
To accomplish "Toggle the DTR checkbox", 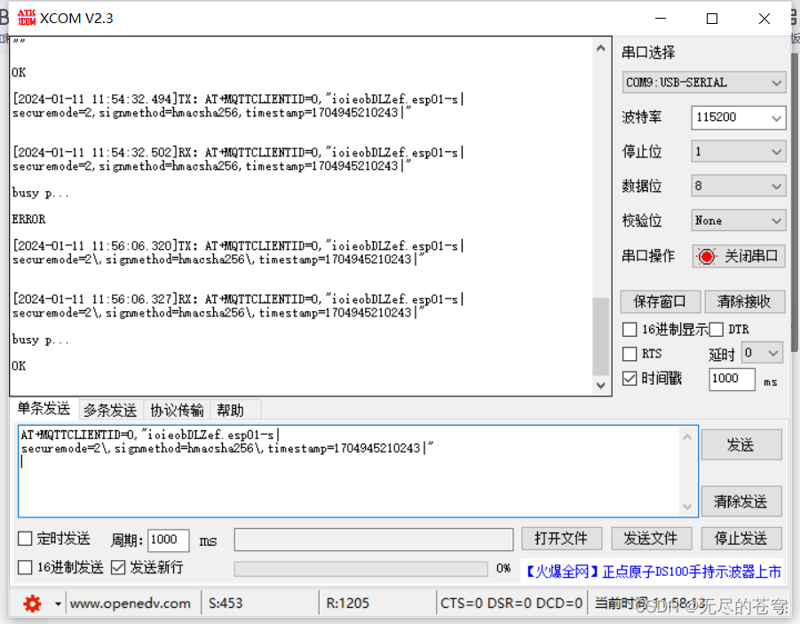I will pos(717,330).
